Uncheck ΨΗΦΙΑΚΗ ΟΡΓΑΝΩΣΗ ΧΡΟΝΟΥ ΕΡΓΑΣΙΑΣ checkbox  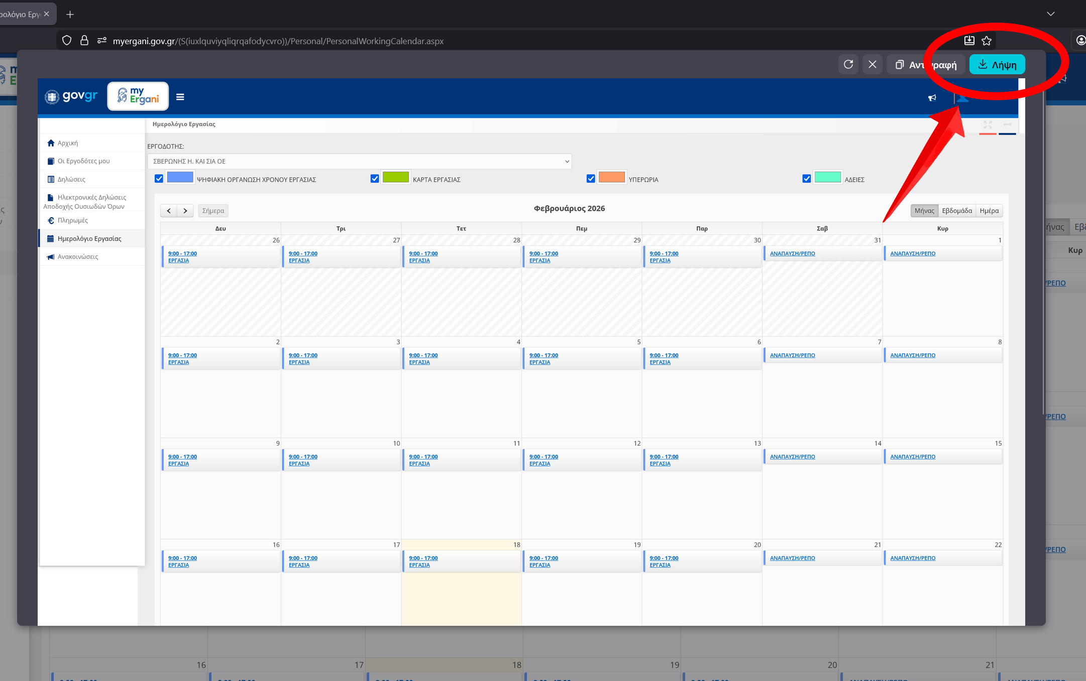[x=159, y=179]
